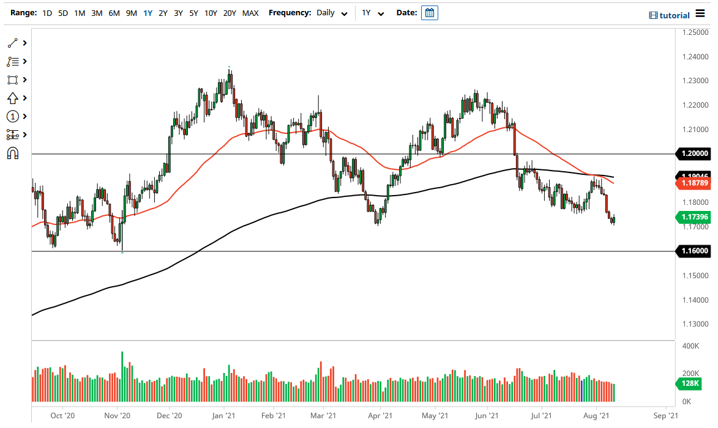Expand the trend line tool options
The image size is (718, 428).
(25, 43)
